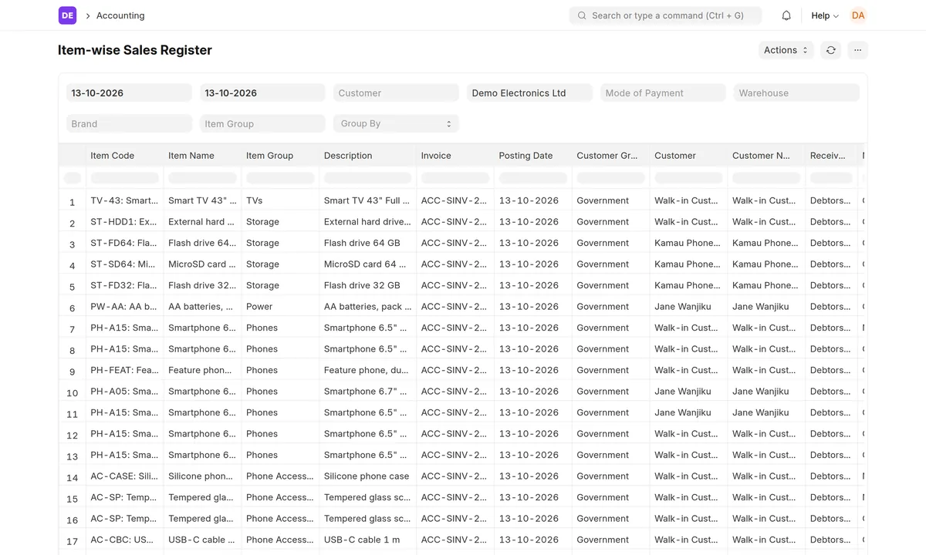Sort by Item Code column header
The width and height of the screenshot is (926, 555).
click(124, 155)
